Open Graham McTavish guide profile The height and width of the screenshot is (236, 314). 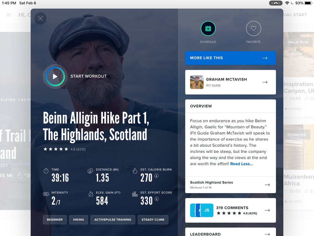click(x=231, y=82)
